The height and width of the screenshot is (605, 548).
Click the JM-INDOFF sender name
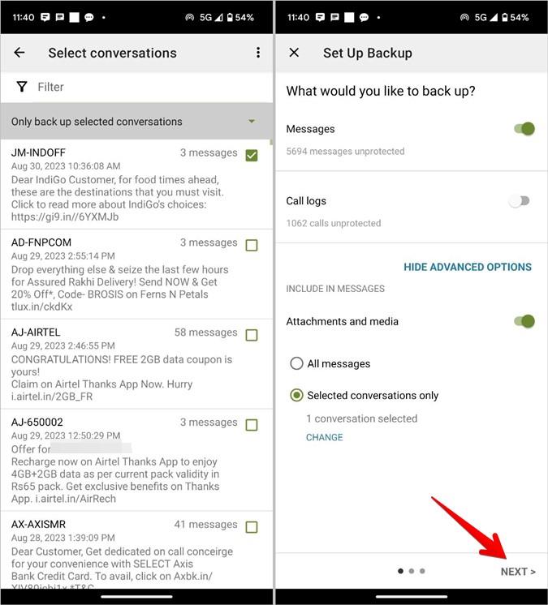click(38, 152)
